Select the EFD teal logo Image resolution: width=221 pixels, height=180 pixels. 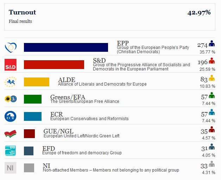(11, 150)
